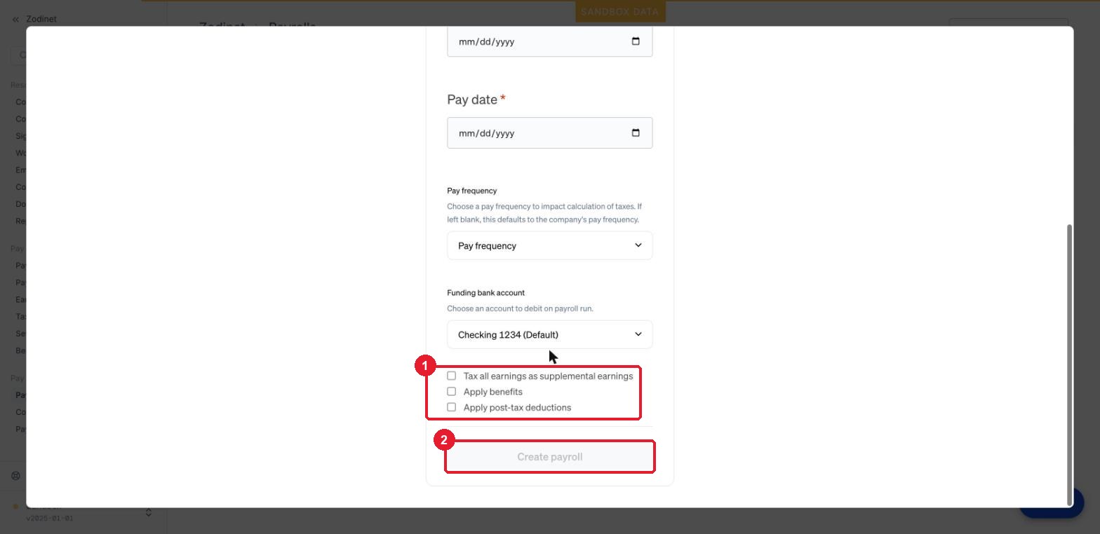Viewport: 1100px width, 534px height.
Task: Tick the Apply post-tax deductions checkbox
Action: [x=452, y=407]
